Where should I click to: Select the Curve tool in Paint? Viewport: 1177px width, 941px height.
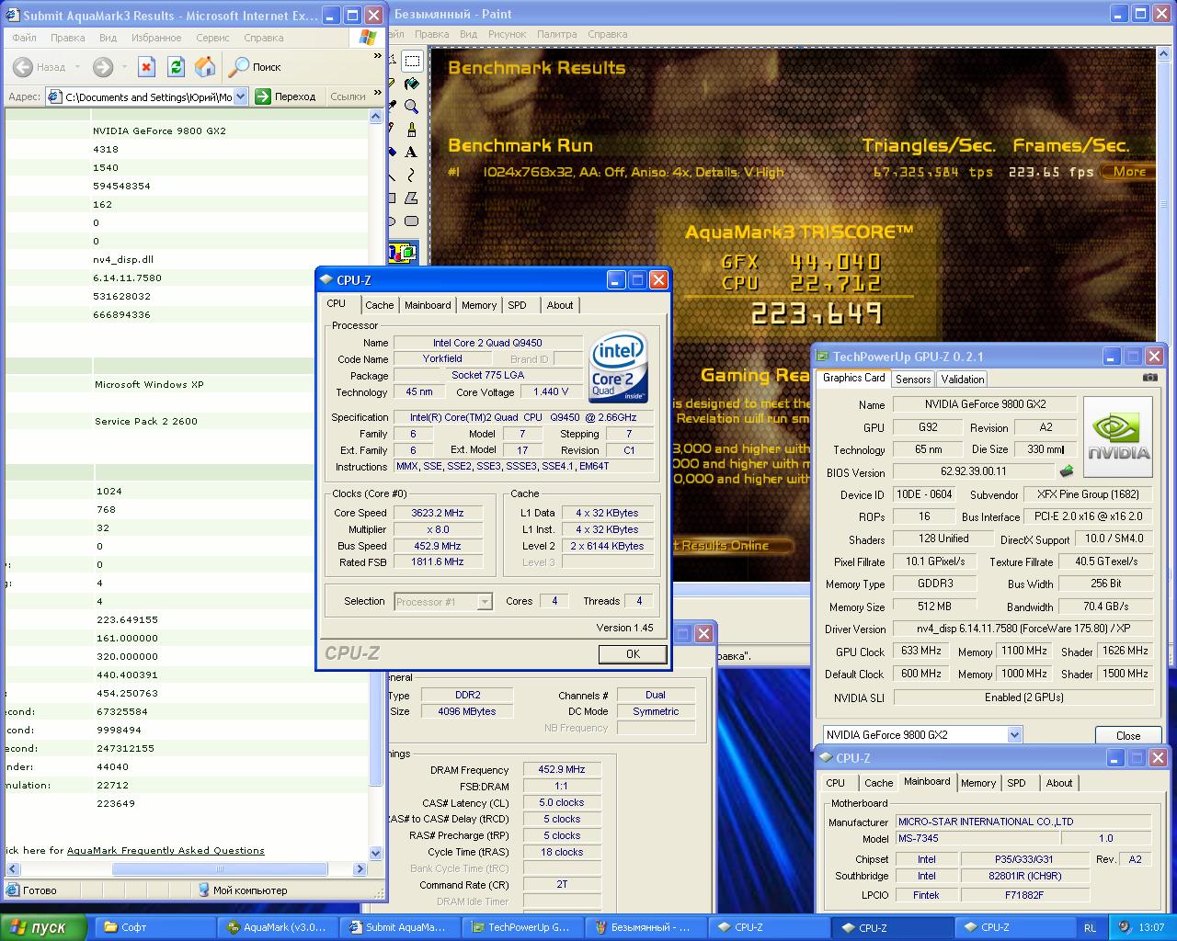[412, 175]
